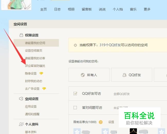Click the gear icon in permission notice
167x134 pixels.
click(75, 45)
